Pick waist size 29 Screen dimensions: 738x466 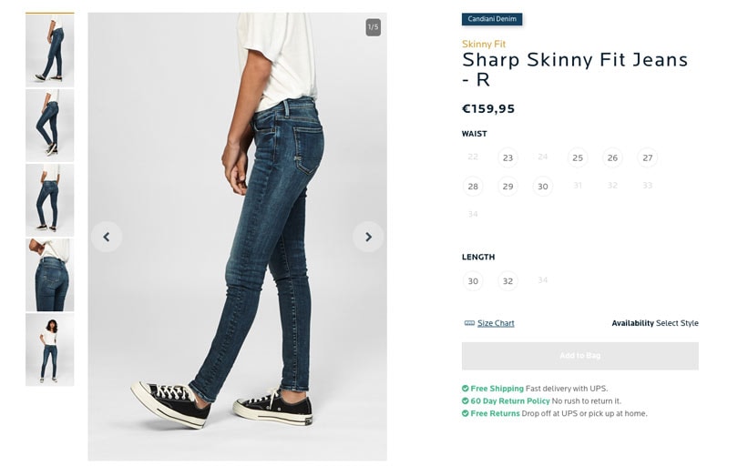(x=507, y=187)
